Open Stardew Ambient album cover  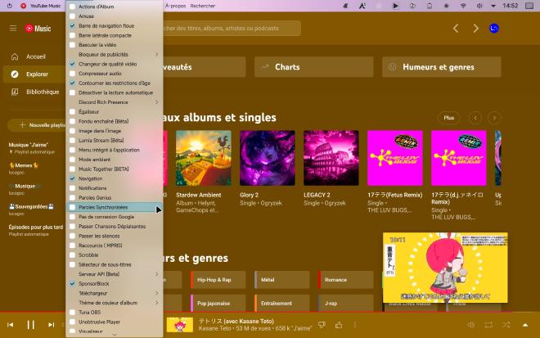[204, 158]
